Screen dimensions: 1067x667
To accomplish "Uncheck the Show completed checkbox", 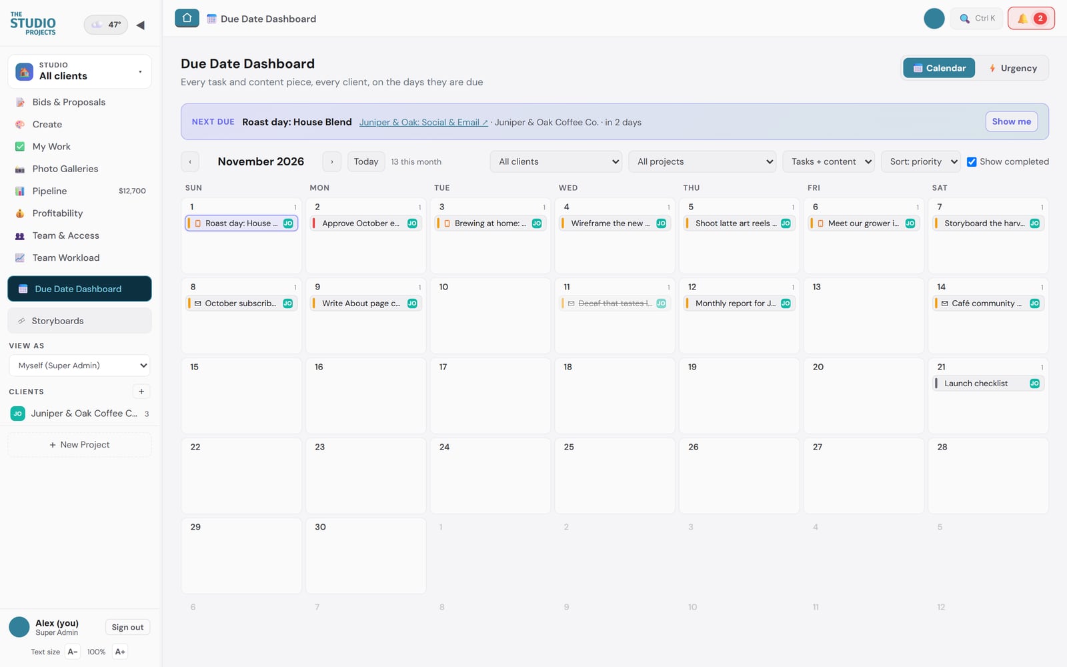I will (972, 161).
